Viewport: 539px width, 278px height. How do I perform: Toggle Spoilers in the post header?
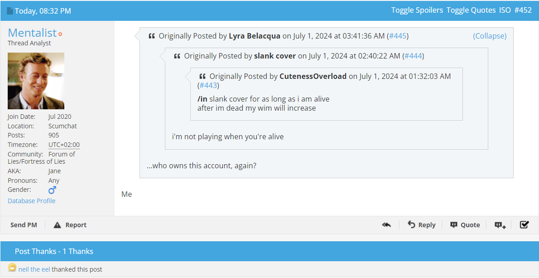[x=417, y=10]
